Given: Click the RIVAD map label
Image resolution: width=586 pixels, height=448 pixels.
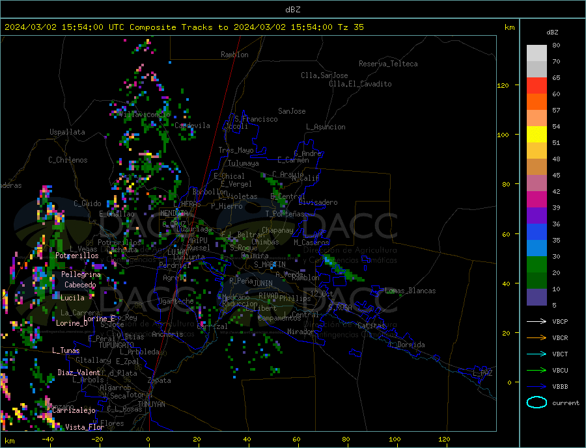Looking at the screenshot, I should click(269, 296).
